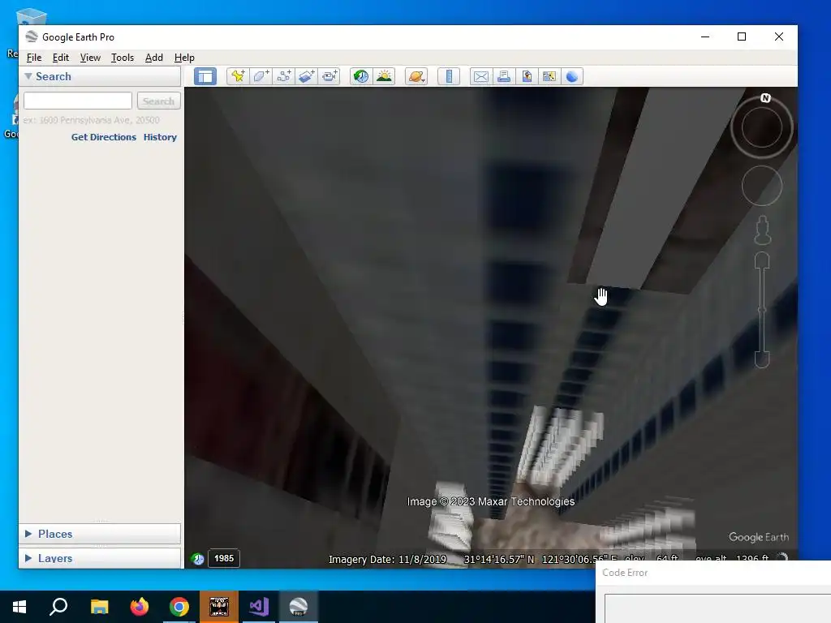Open the Add menu
The height and width of the screenshot is (623, 831).
(x=153, y=58)
